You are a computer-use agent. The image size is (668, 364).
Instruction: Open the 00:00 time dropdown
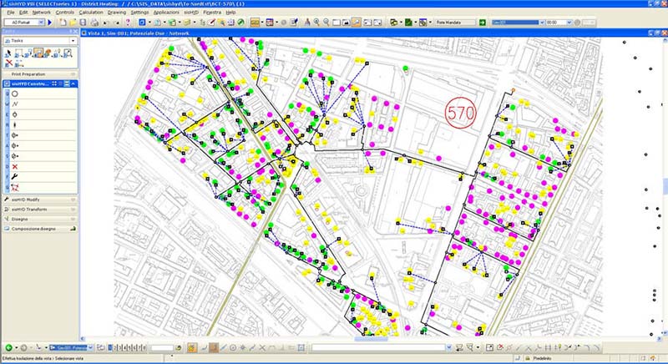click(x=559, y=23)
